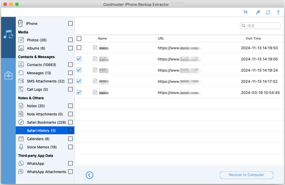Image resolution: width=285 pixels, height=185 pixels.
Task: Click Recover to Computer button
Action: [246, 175]
